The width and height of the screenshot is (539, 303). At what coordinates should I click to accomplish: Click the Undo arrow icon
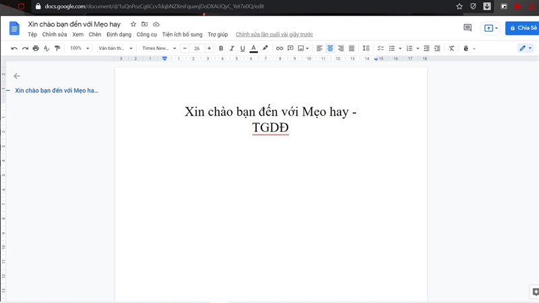tap(14, 48)
